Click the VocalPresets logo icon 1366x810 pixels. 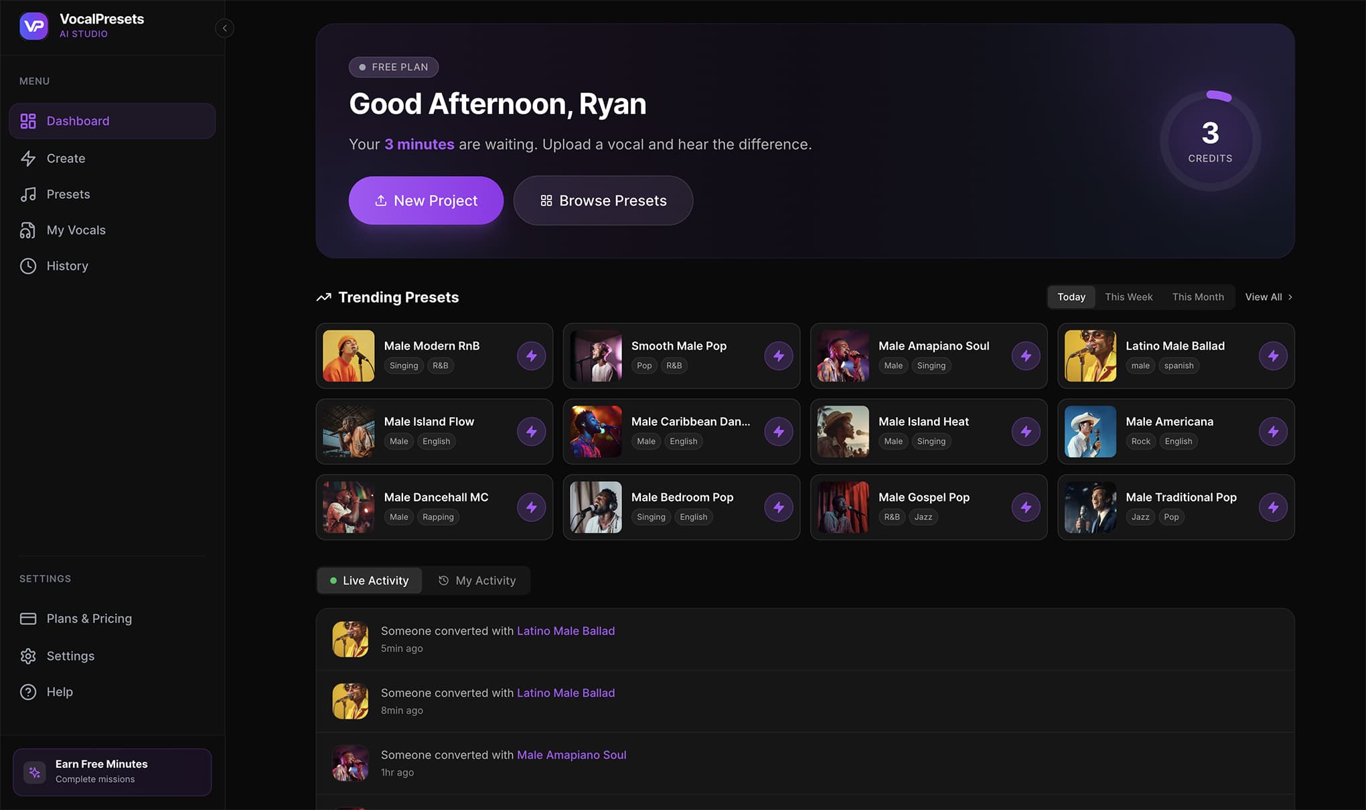coord(33,26)
